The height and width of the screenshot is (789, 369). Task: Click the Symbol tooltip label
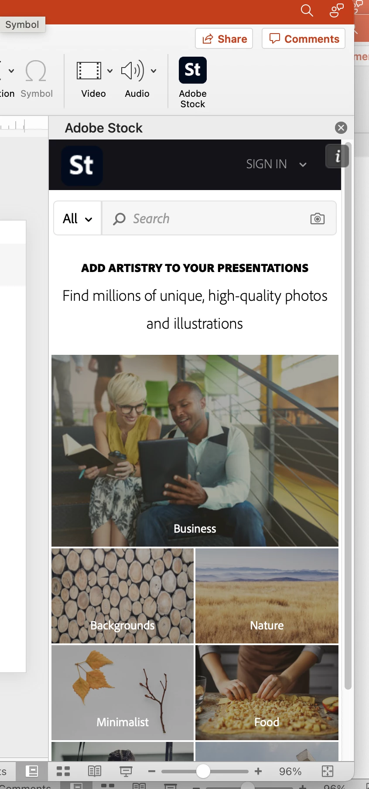(x=22, y=24)
